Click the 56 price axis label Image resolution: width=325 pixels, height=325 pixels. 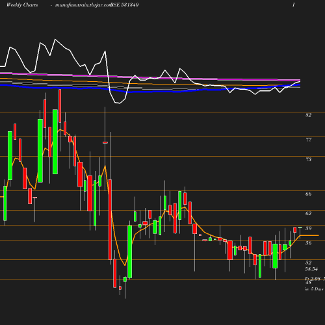308,243
